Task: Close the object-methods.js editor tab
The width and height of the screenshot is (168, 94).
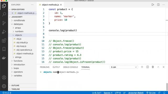Action: 61,5
